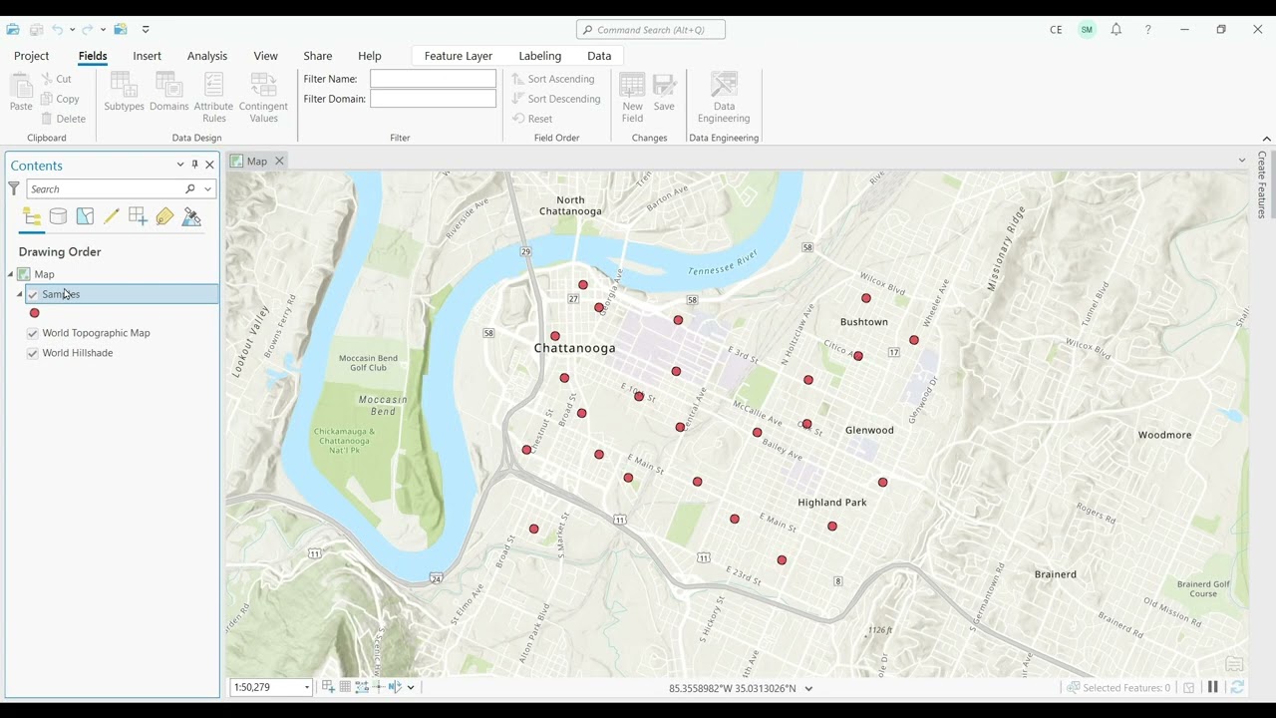
Task: Select List By Perspective Imagery icon
Action: pos(191,216)
